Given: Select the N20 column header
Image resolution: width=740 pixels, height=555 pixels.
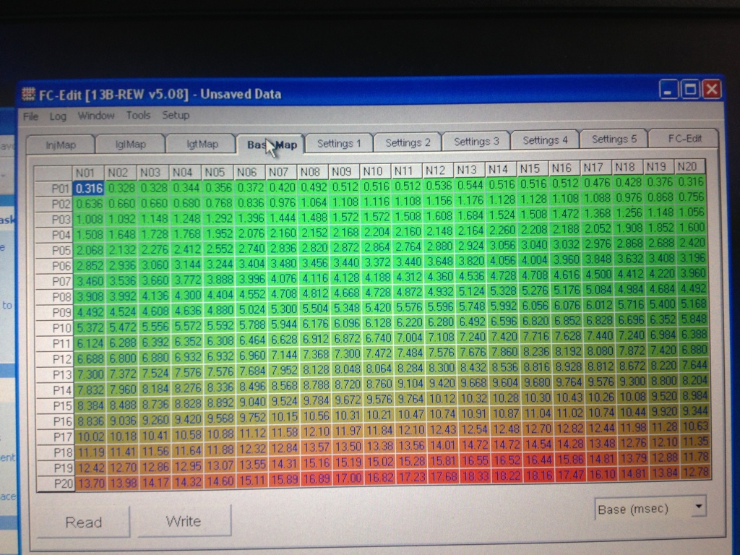Looking at the screenshot, I should [x=690, y=167].
